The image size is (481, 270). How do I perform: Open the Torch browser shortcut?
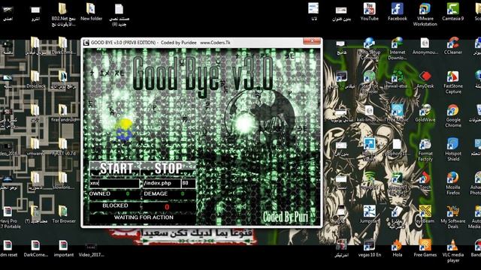coord(425,181)
